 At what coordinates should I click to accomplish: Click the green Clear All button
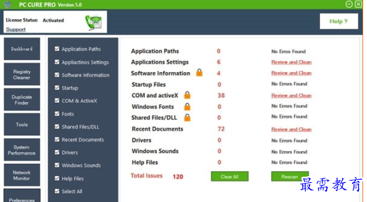[230, 177]
